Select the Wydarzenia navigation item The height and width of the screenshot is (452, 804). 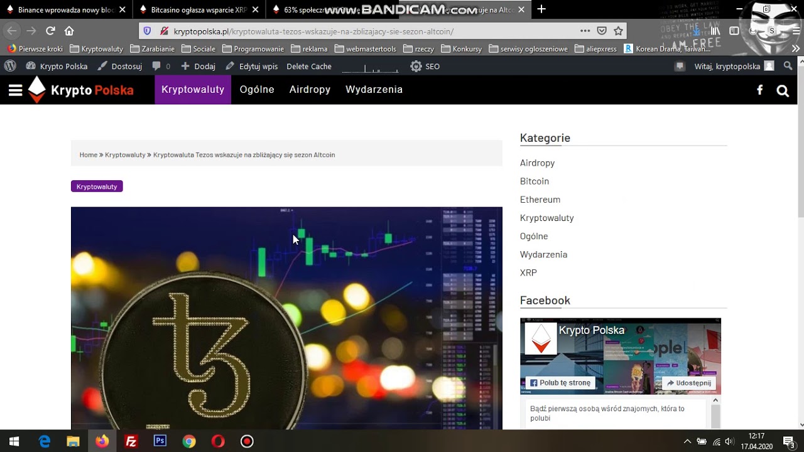374,90
